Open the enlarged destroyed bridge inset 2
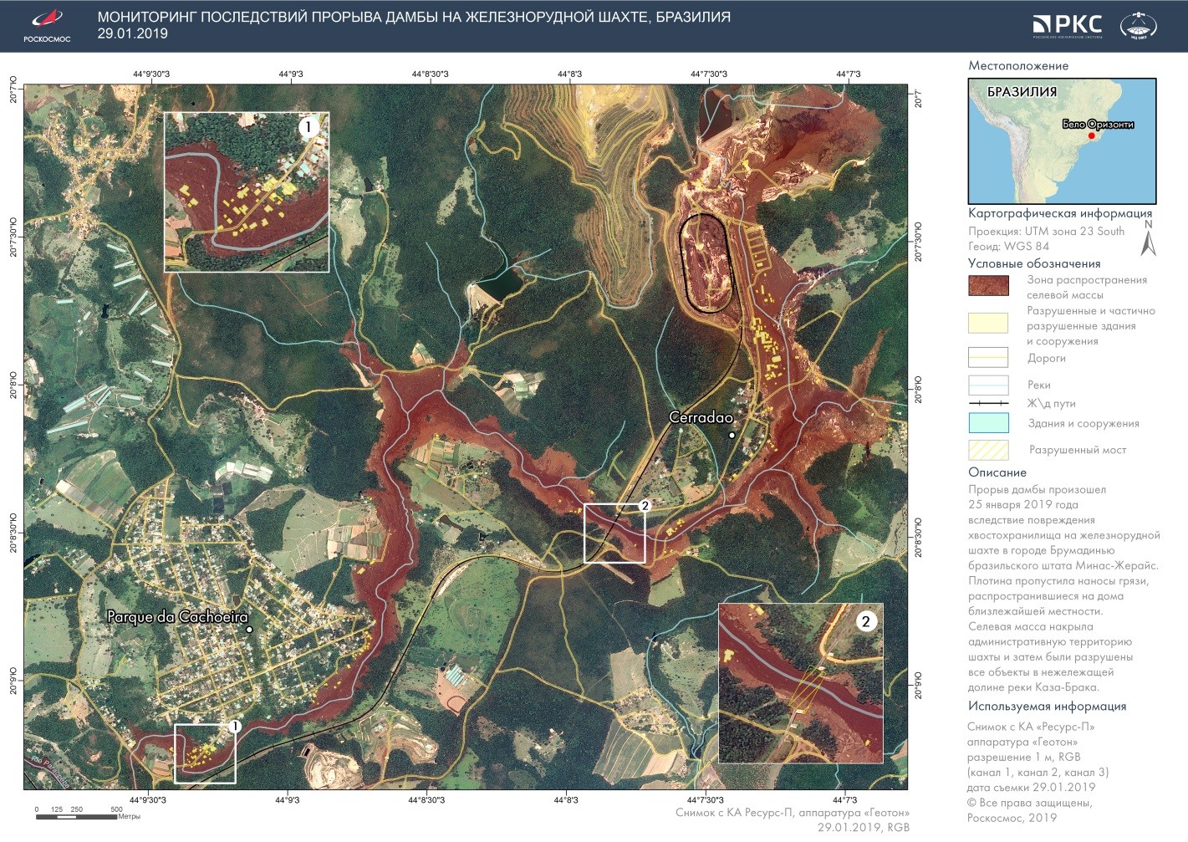1188x842 pixels. point(800,683)
